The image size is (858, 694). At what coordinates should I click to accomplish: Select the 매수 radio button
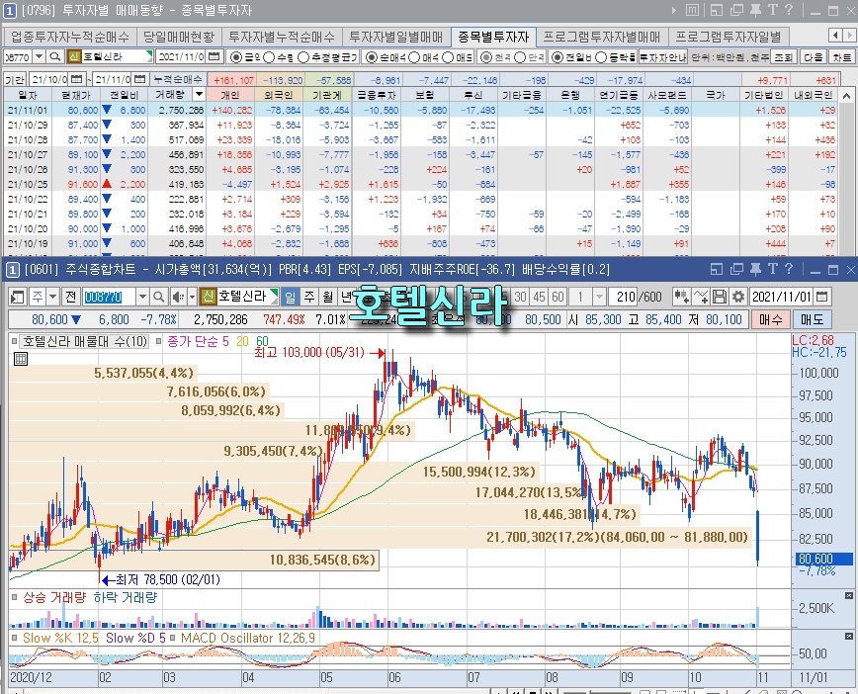point(415,57)
